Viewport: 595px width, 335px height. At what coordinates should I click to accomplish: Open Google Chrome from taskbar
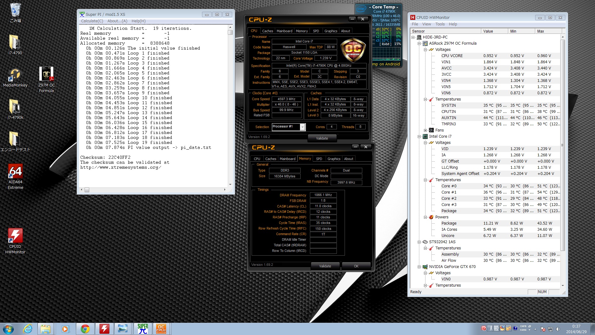[x=85, y=329]
